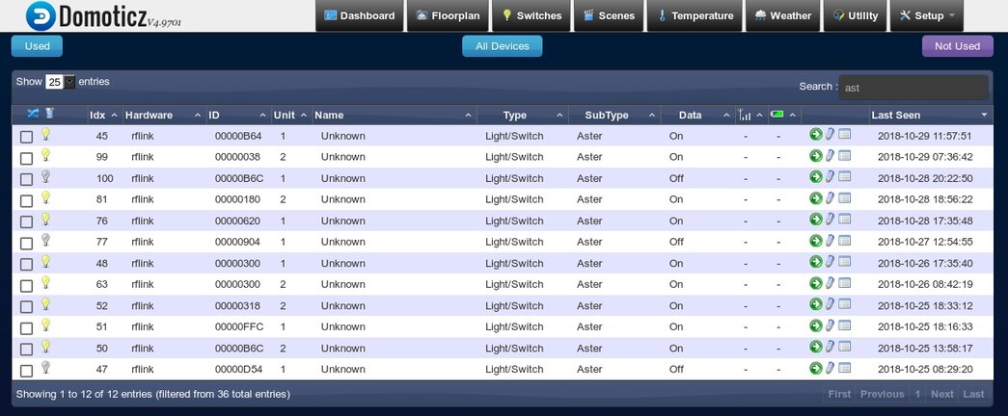Click the All Devices button

(502, 46)
